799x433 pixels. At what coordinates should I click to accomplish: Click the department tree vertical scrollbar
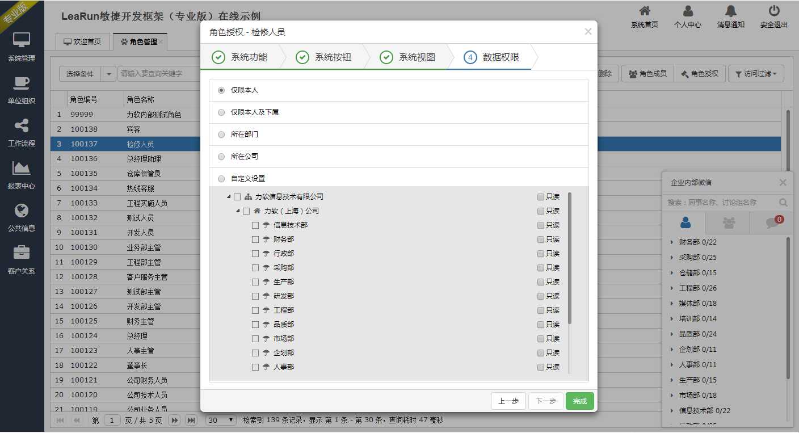click(x=570, y=258)
